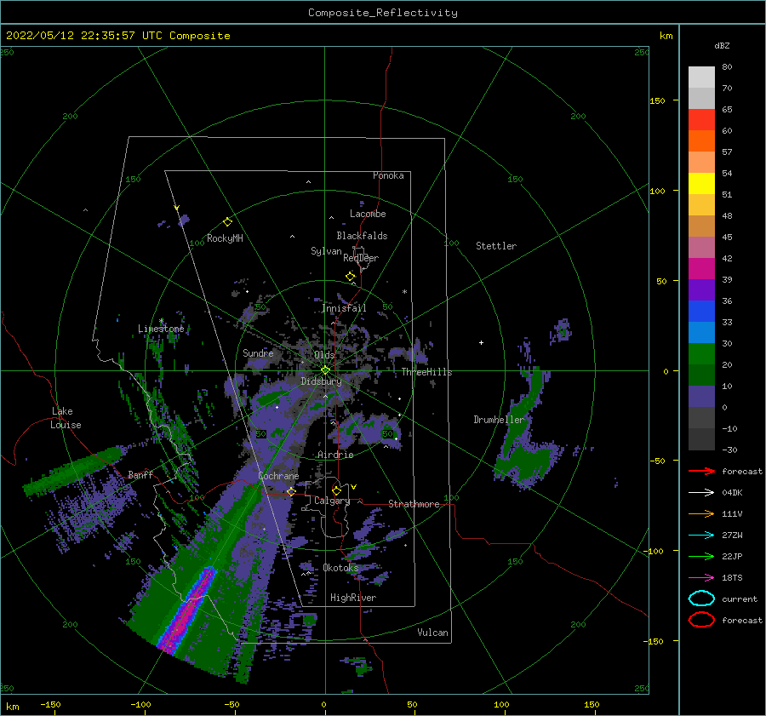The image size is (766, 716).
Task: Click the RockyMH label
Action: pos(225,238)
